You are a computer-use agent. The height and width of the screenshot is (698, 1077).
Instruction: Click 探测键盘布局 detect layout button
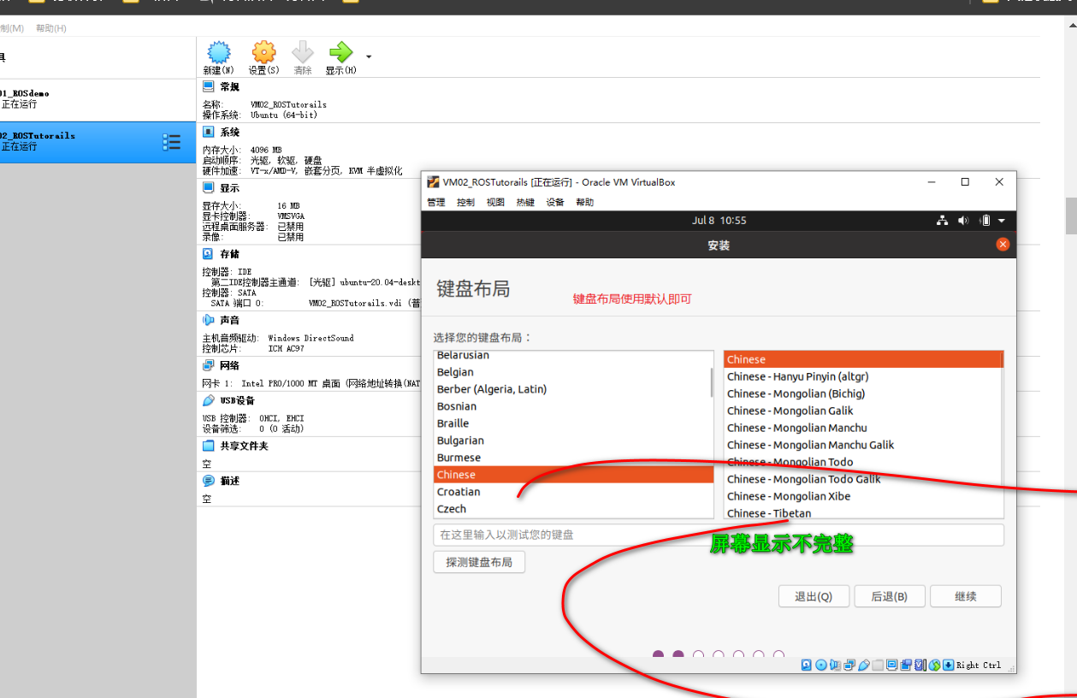pyautogui.click(x=479, y=562)
